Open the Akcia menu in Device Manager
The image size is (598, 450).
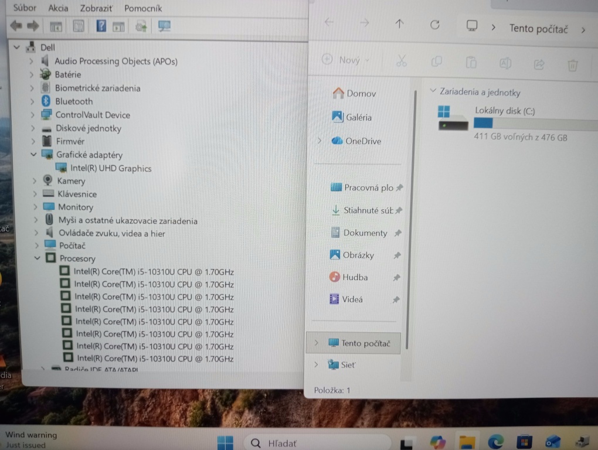pyautogui.click(x=58, y=8)
